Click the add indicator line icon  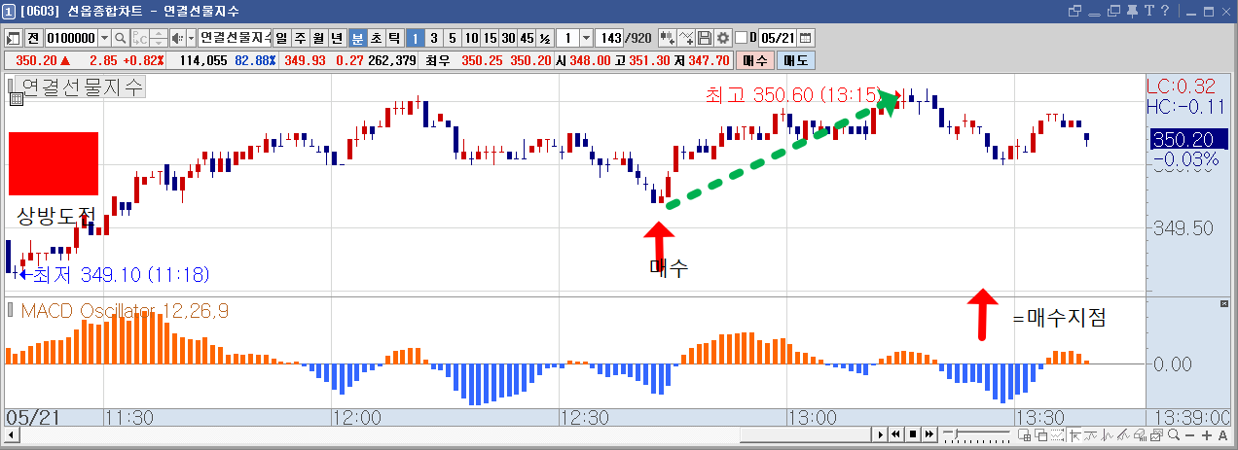tap(686, 38)
